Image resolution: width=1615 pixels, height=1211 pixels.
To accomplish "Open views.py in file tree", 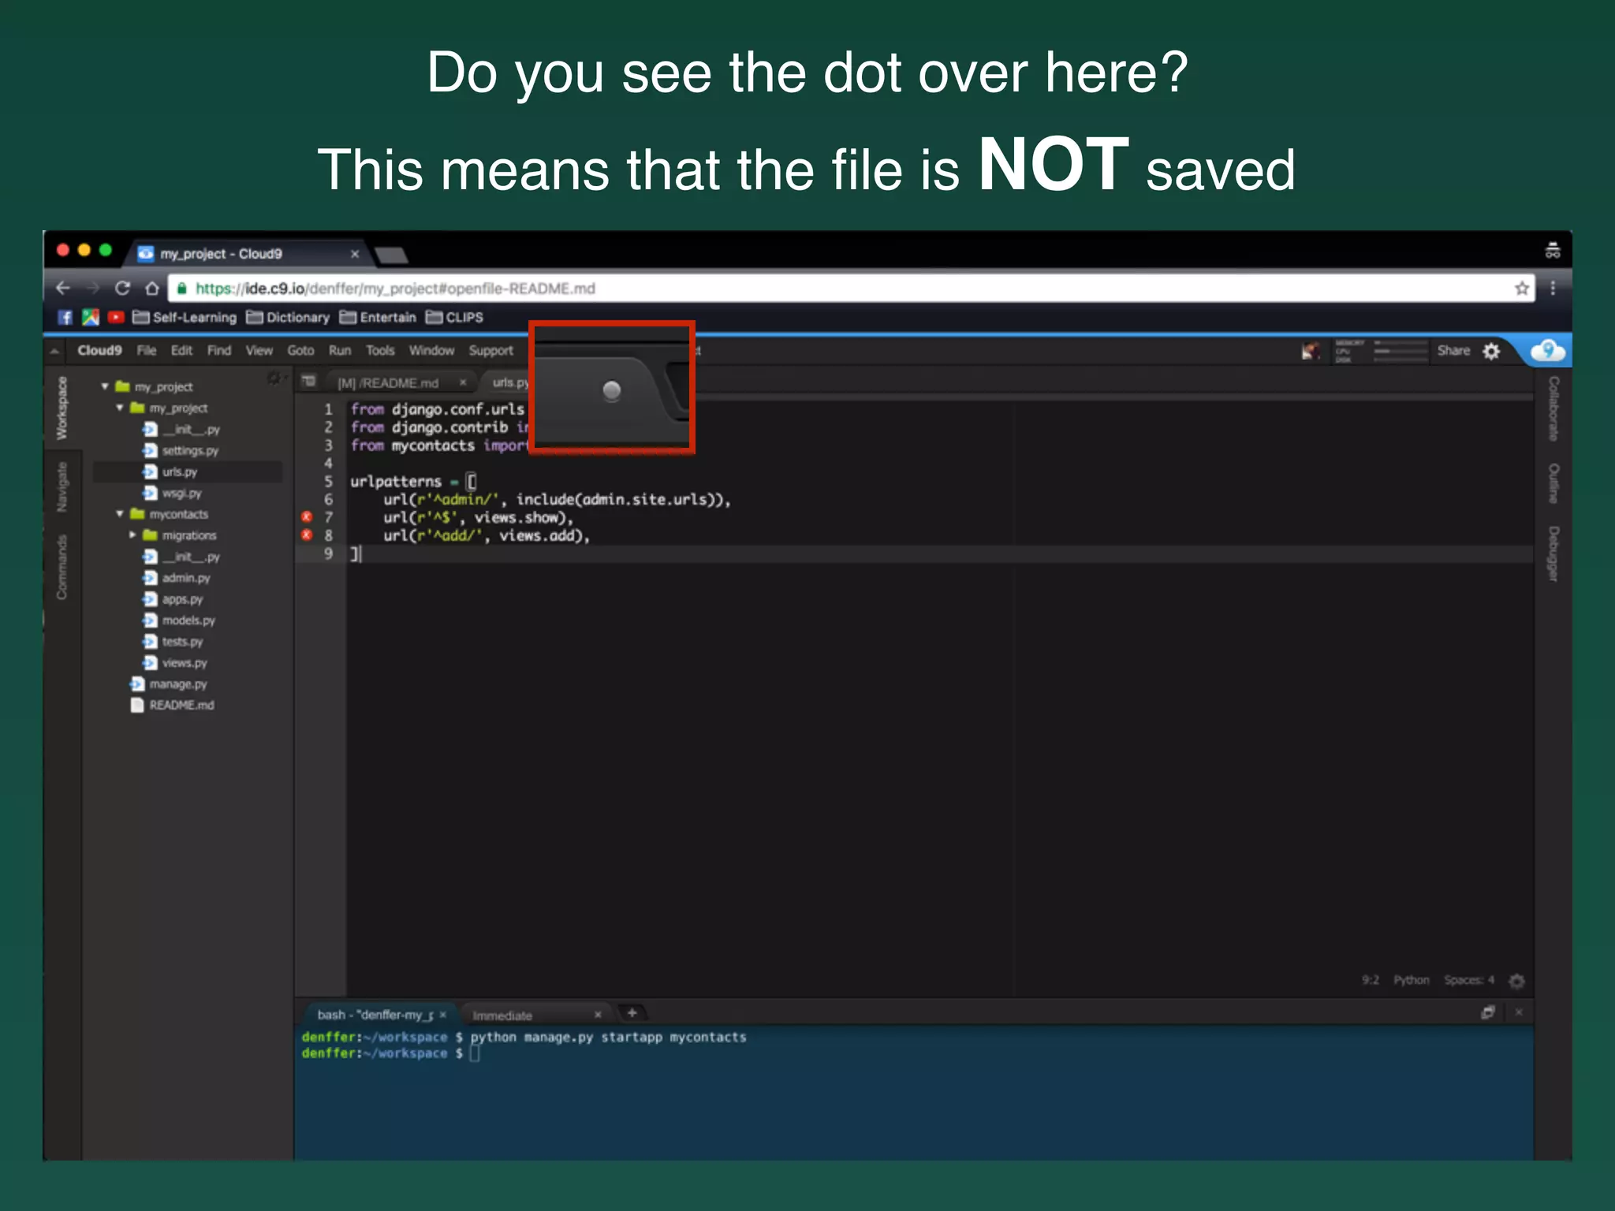I will click(x=184, y=663).
